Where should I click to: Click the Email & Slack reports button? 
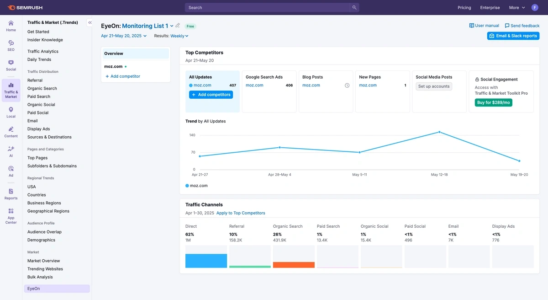click(x=513, y=35)
